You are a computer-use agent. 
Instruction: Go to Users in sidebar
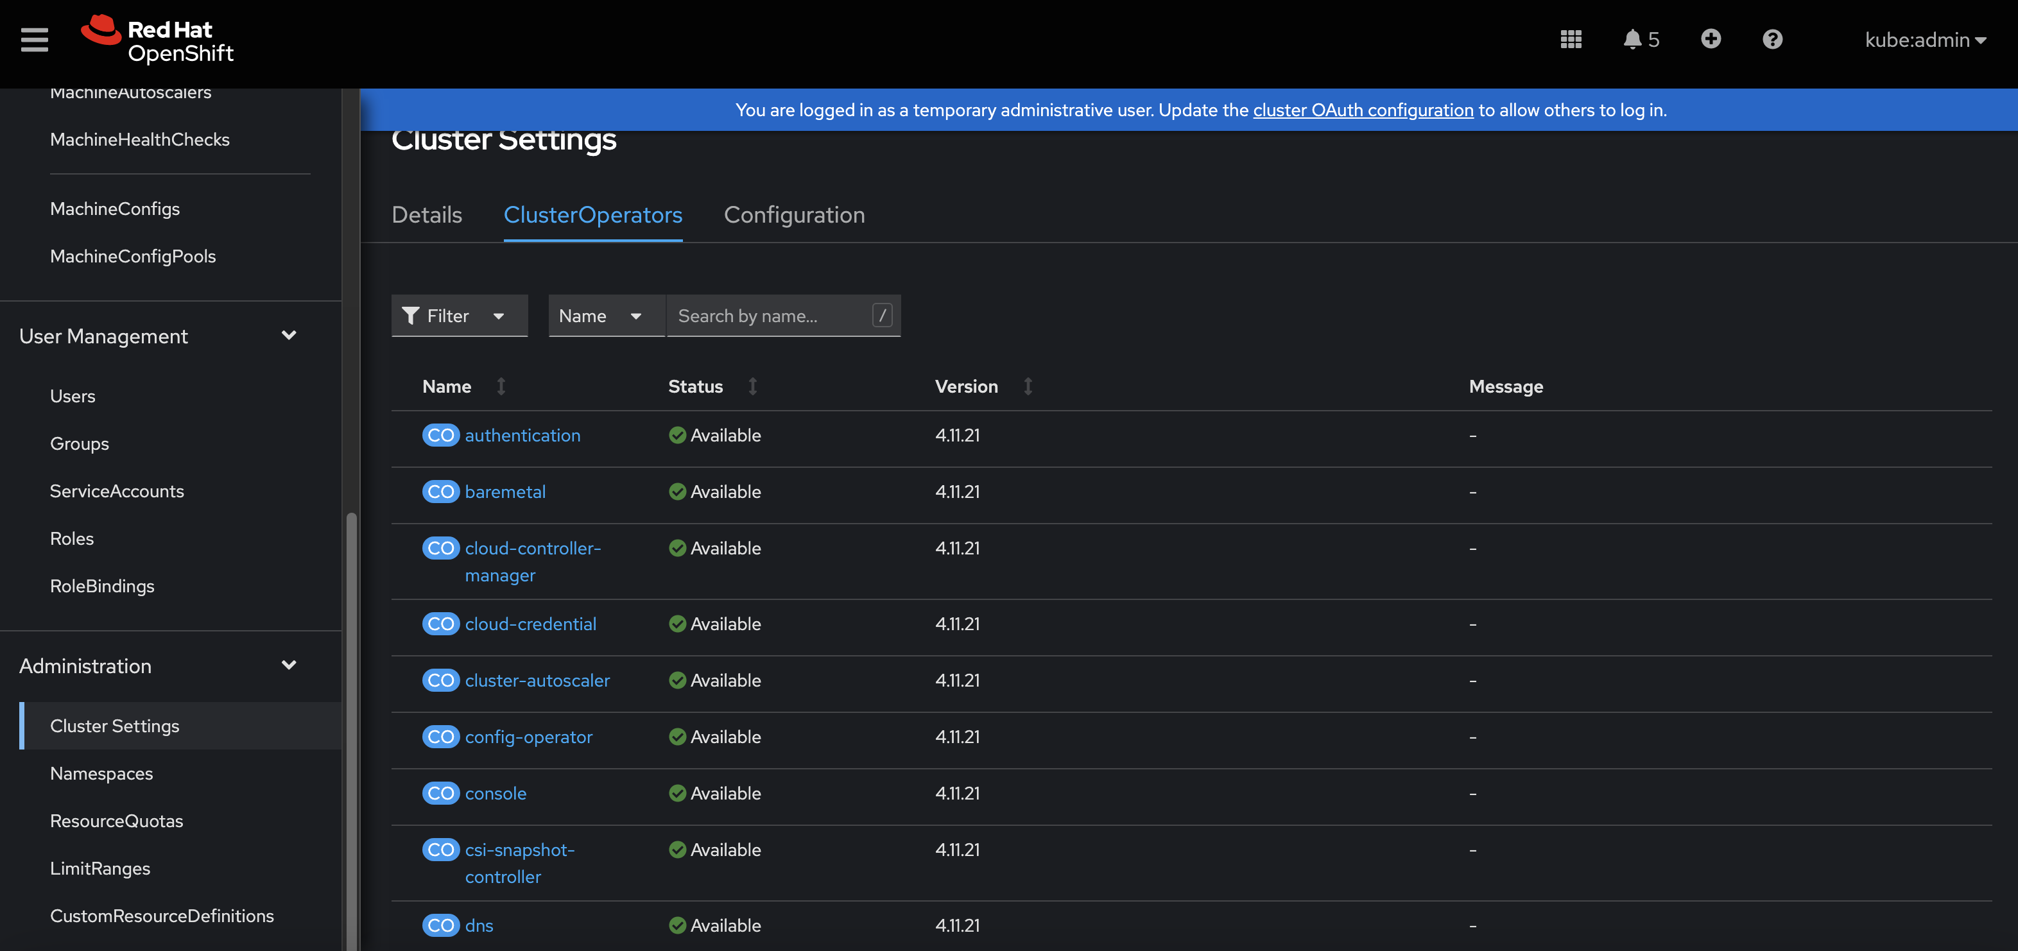point(73,397)
